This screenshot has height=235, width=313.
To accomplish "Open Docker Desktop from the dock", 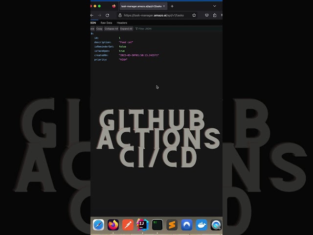I will [201, 225].
